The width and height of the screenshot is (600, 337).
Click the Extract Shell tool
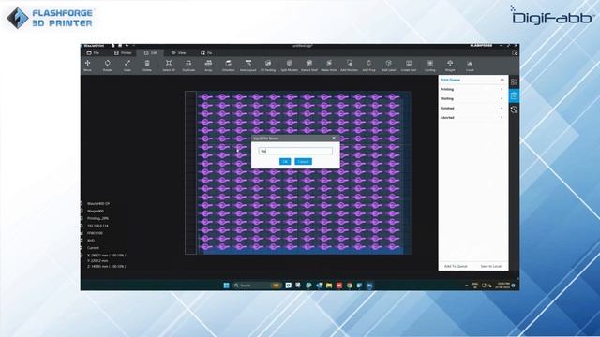[x=309, y=66]
